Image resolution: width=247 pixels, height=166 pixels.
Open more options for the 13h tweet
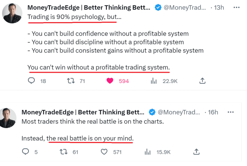(236, 8)
